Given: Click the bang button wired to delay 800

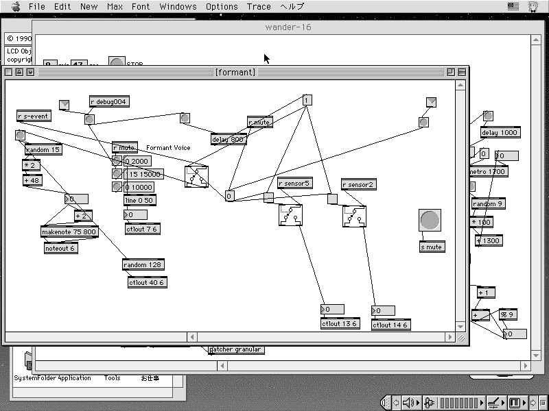Looking at the screenshot, I should coord(185,118).
